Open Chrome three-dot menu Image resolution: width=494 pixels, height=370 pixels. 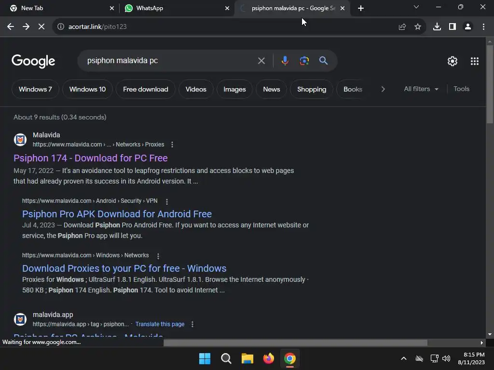click(483, 27)
